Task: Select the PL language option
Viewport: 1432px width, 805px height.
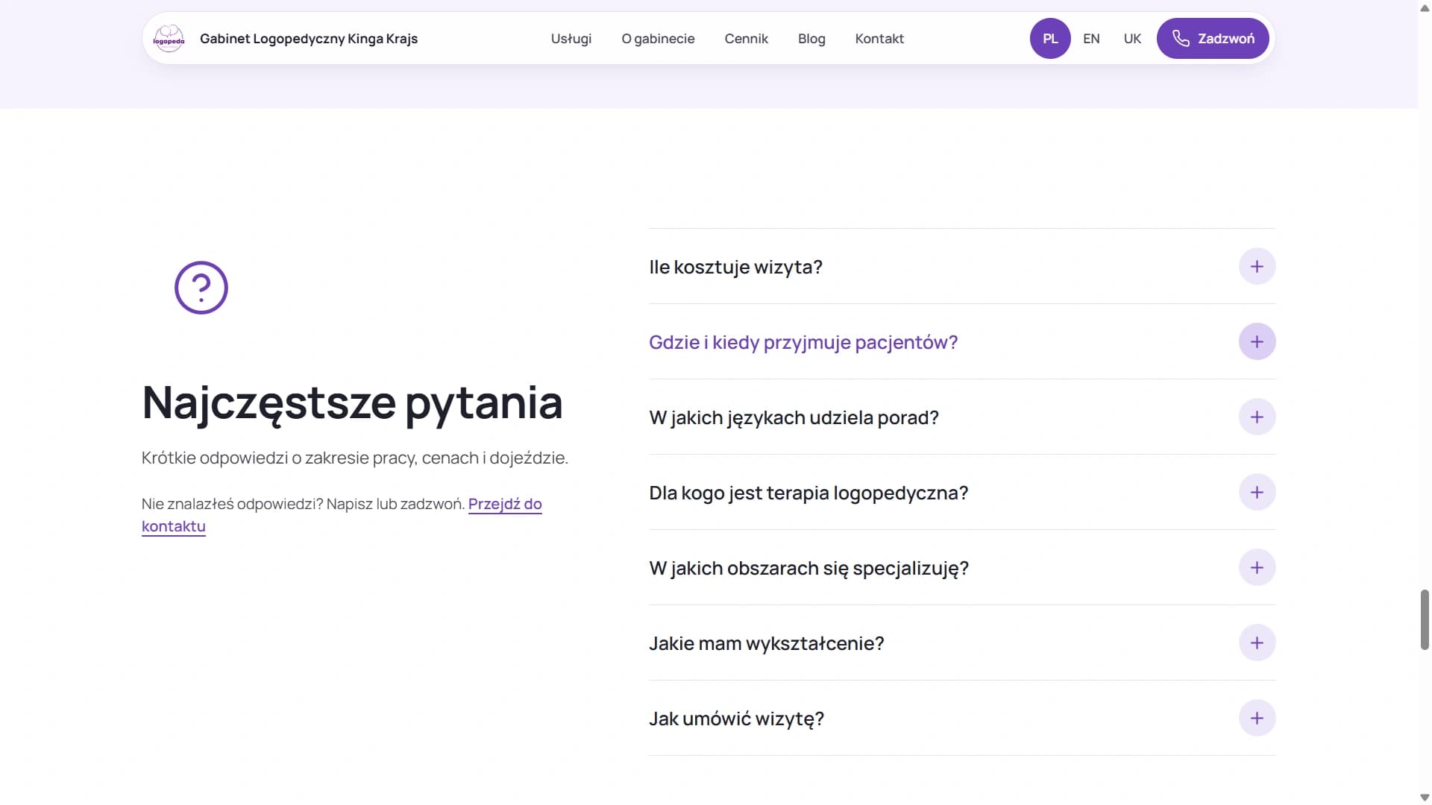Action: pyautogui.click(x=1050, y=38)
